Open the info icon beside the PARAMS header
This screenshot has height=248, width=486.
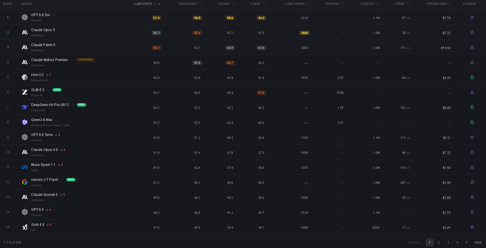click(342, 4)
